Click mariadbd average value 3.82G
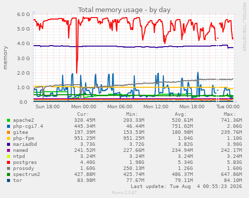The width and height of the screenshot is (249, 198). 185,144
